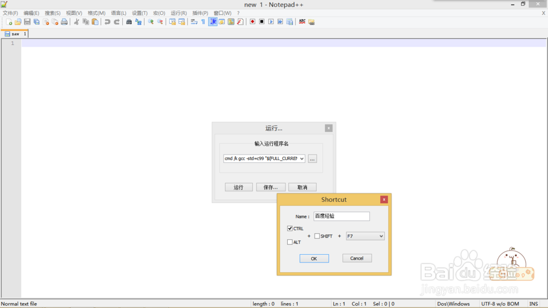Open the 窗口(W) menu
The image size is (548, 308).
click(x=222, y=13)
